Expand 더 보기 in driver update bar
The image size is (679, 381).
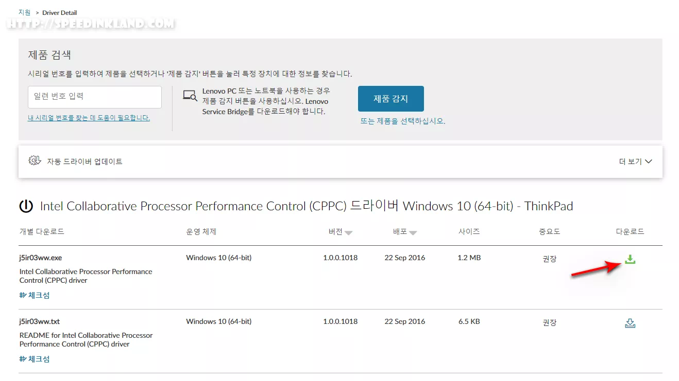636,161
